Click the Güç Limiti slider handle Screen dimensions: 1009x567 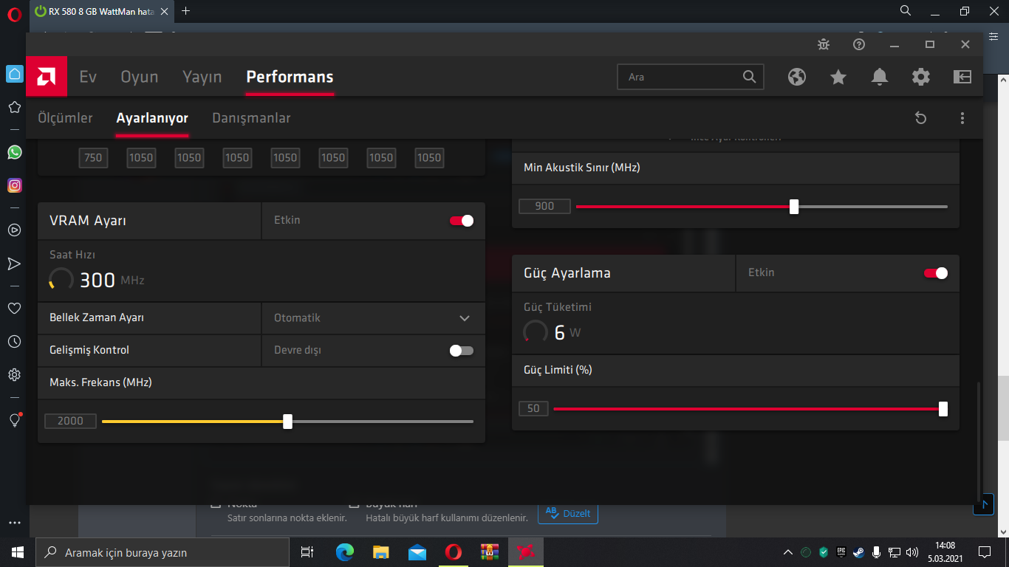click(943, 409)
